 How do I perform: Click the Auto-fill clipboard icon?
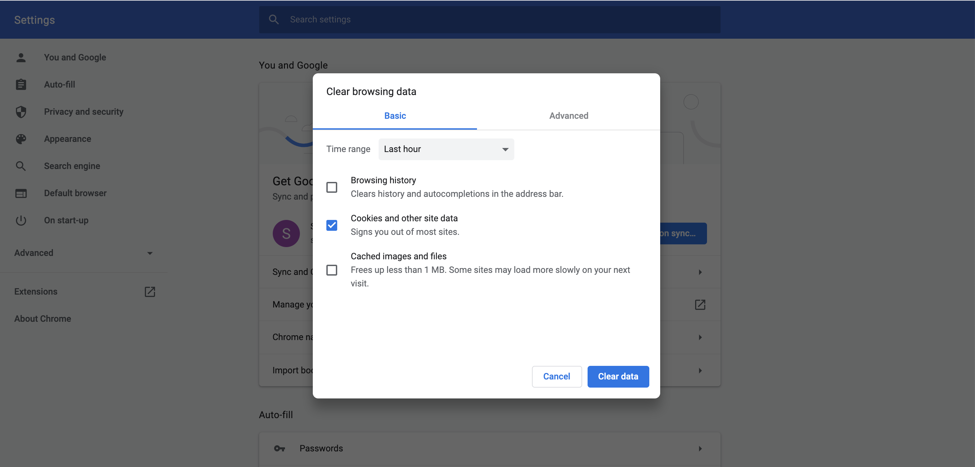pos(21,85)
